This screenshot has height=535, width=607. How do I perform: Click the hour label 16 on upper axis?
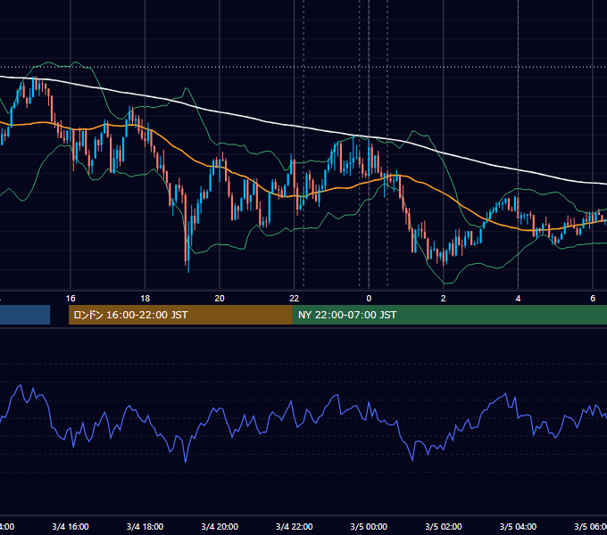click(71, 298)
